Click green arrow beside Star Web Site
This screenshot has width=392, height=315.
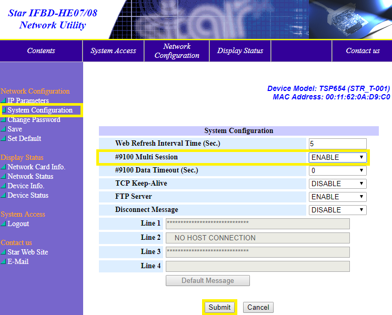click(x=3, y=252)
